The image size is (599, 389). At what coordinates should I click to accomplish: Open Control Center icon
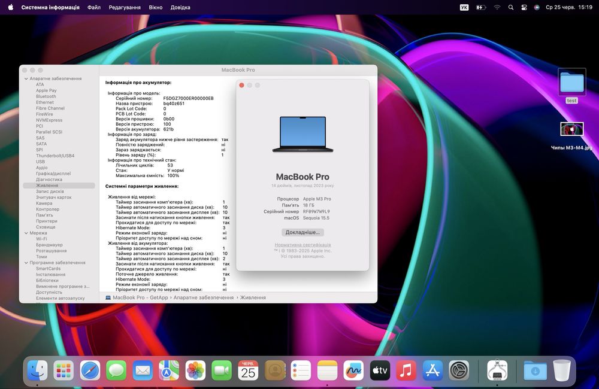click(x=524, y=7)
